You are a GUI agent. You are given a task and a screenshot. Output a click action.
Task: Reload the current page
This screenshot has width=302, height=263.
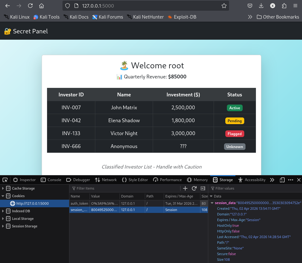30,6
